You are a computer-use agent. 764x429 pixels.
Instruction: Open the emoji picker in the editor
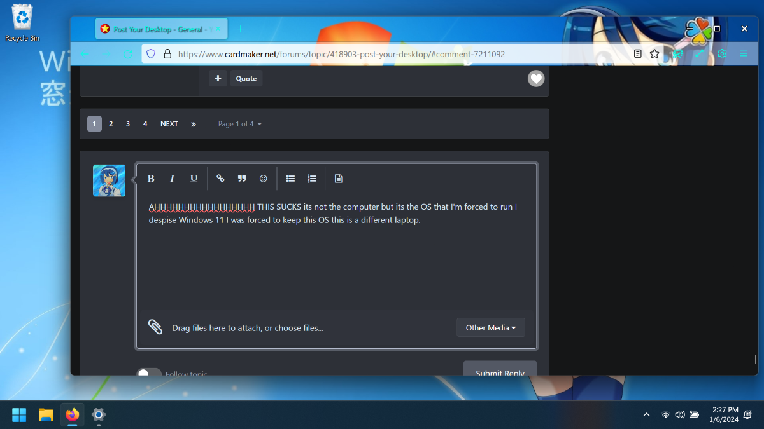click(264, 179)
